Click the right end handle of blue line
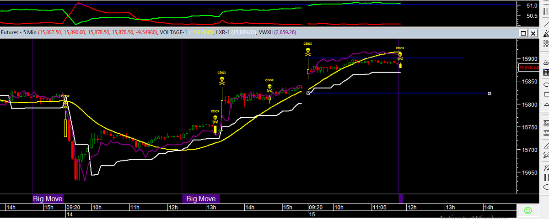Viewport: 549px width, 219px height. tap(490, 94)
